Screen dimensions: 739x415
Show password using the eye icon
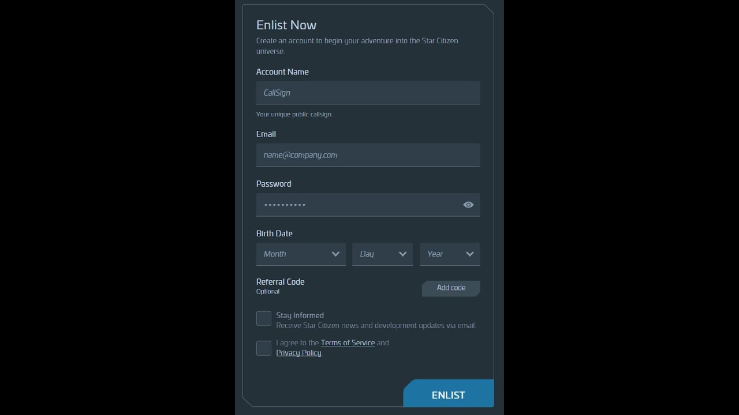click(468, 205)
